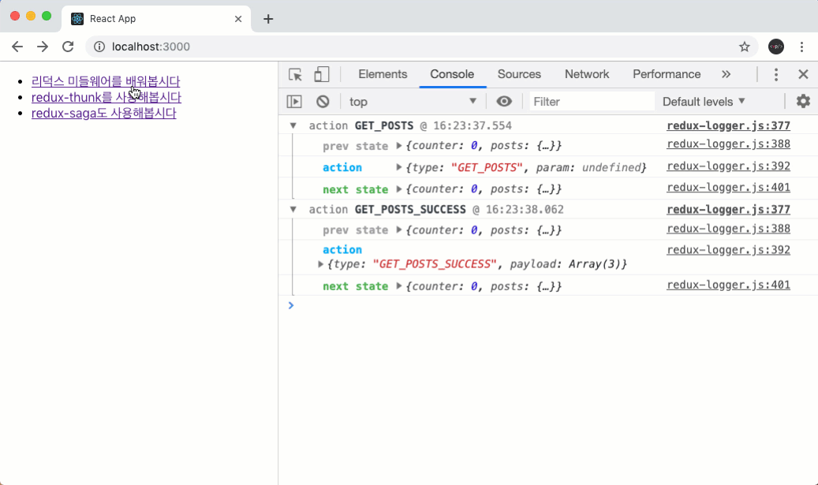This screenshot has height=485, width=818.
Task: Expand prev state under GET_POSTS_SUCCESS
Action: click(398, 229)
